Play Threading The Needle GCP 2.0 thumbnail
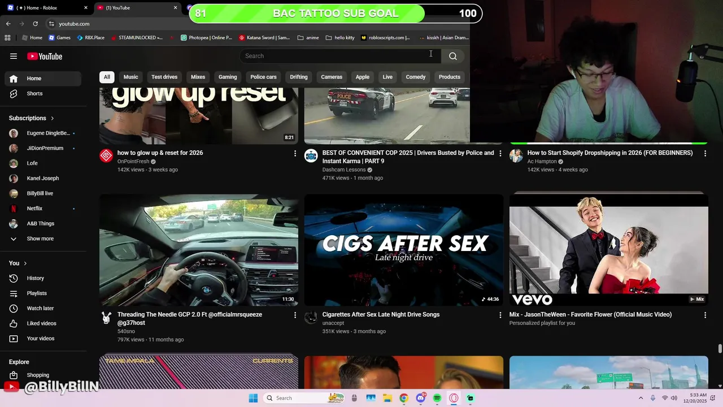 (199, 250)
